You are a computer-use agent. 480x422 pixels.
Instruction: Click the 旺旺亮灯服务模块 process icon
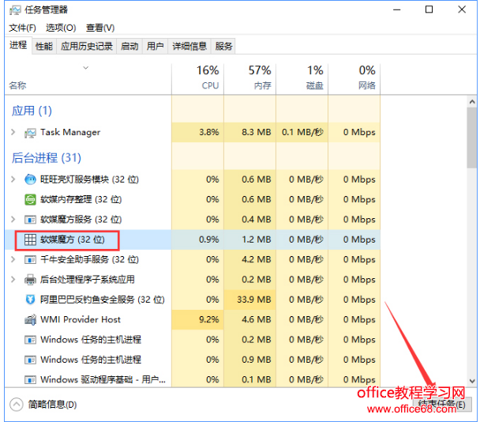(x=30, y=179)
